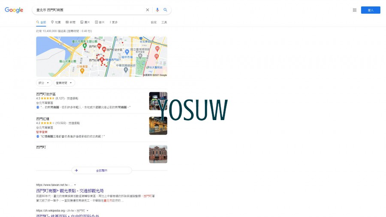Expand the 評分 rating filter dropdown

[44, 83]
